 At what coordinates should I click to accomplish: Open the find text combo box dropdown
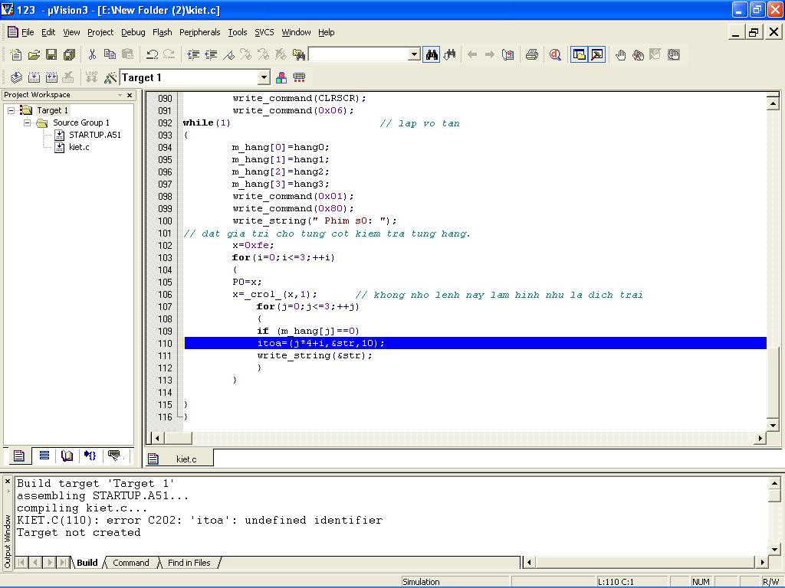414,54
